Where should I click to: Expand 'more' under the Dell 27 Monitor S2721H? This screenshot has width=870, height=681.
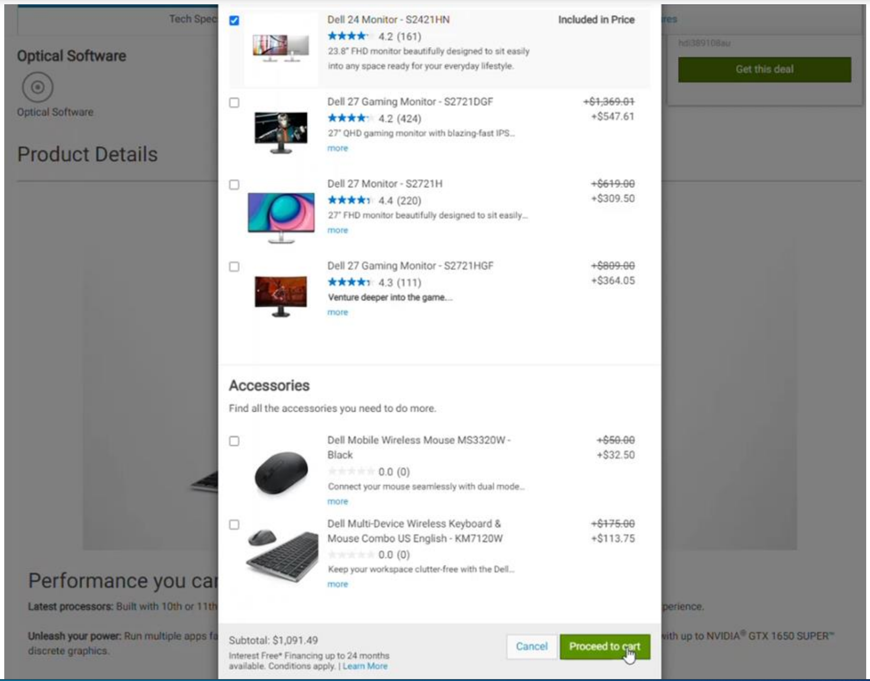[x=337, y=230]
